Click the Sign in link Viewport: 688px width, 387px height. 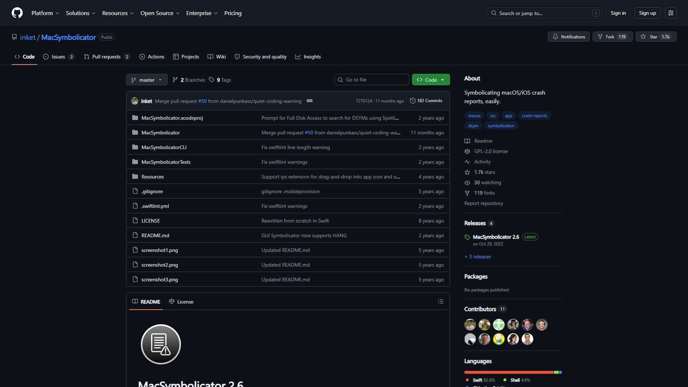[x=618, y=13]
